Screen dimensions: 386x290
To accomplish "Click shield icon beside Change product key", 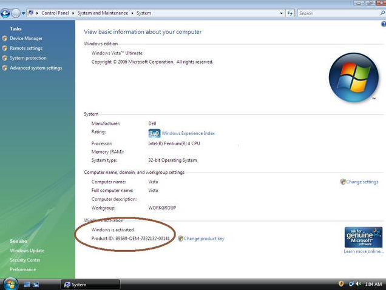I will 180,239.
